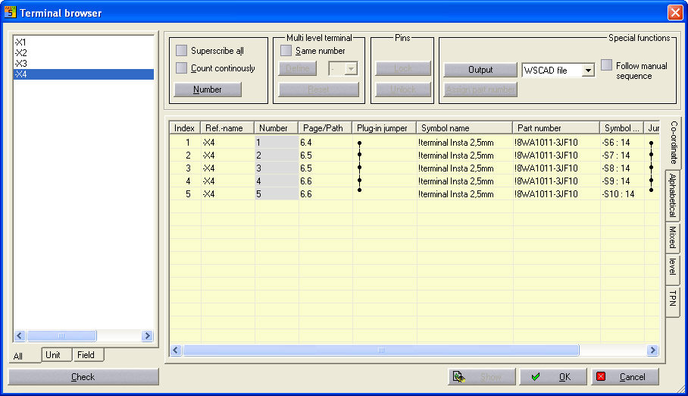The image size is (688, 396).
Task: Open the WSCAD file output dropdown
Action: point(588,71)
